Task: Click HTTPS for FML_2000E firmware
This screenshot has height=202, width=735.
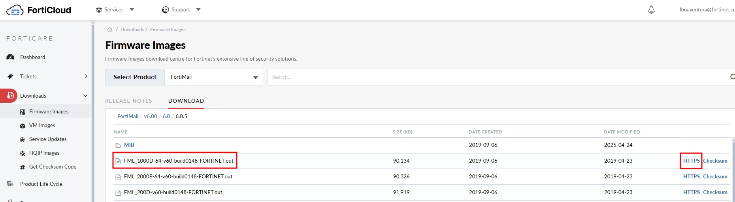Action: pyautogui.click(x=692, y=176)
